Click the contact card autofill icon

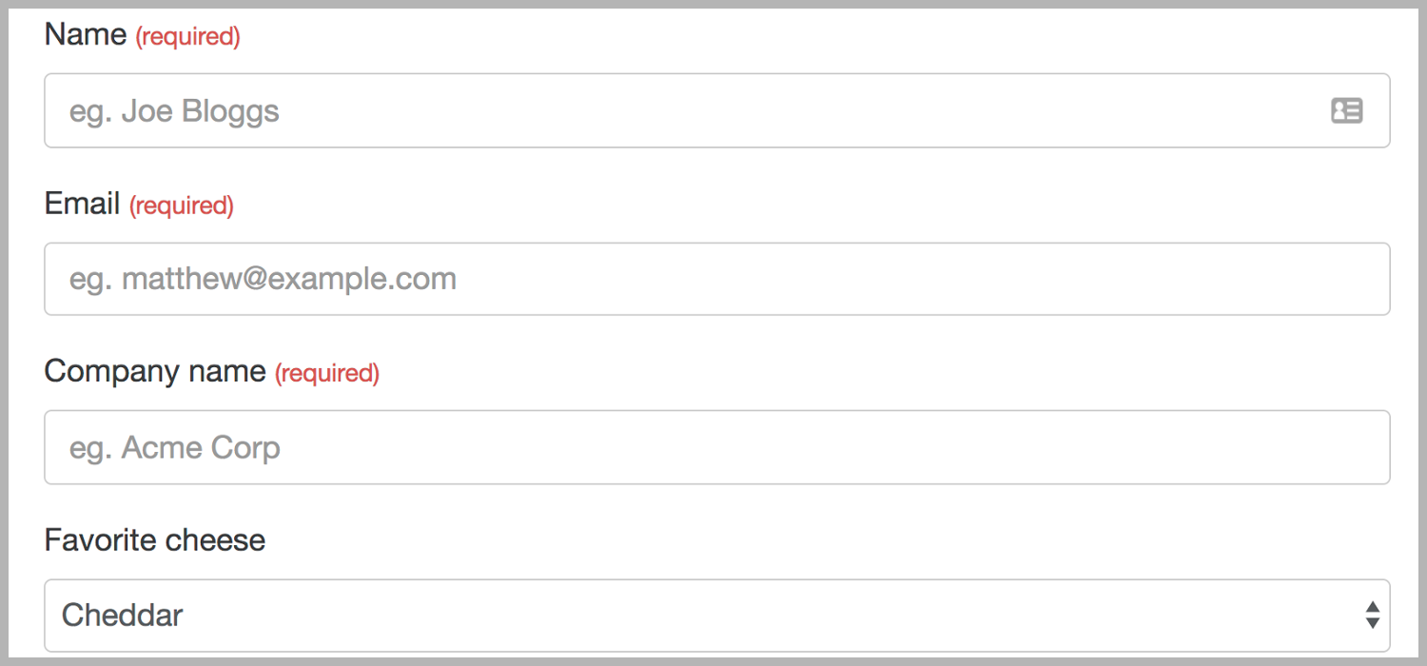coord(1346,110)
